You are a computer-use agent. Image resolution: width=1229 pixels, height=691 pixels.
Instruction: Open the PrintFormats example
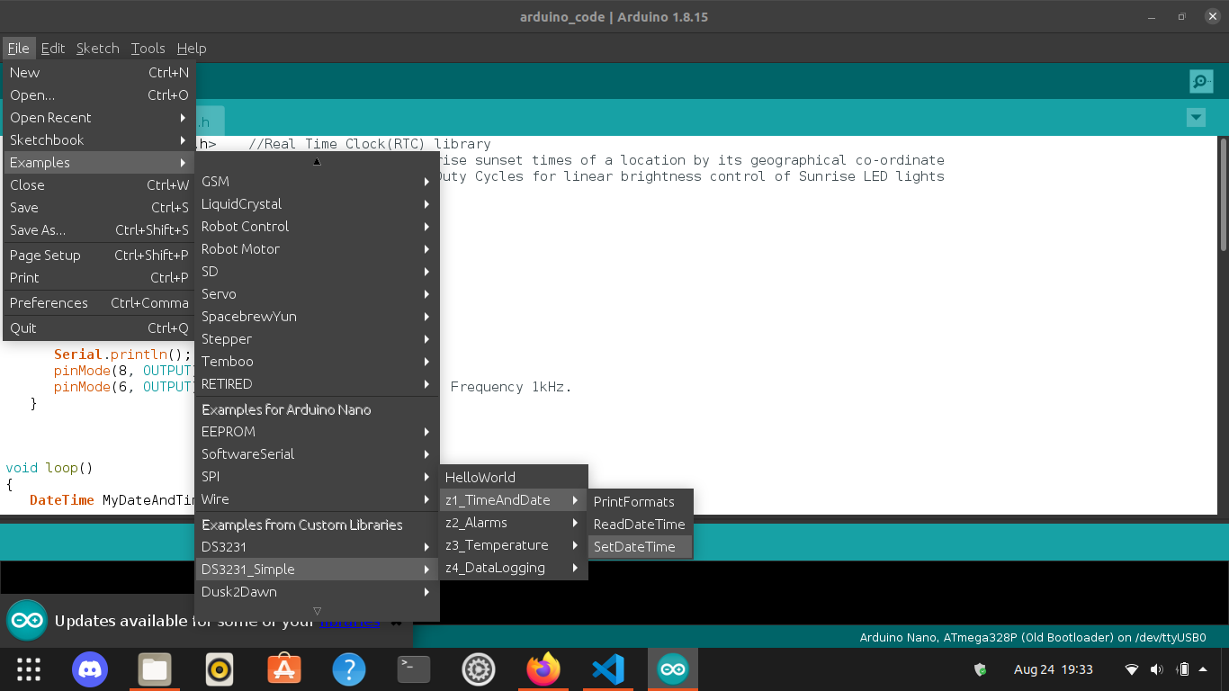(x=641, y=502)
